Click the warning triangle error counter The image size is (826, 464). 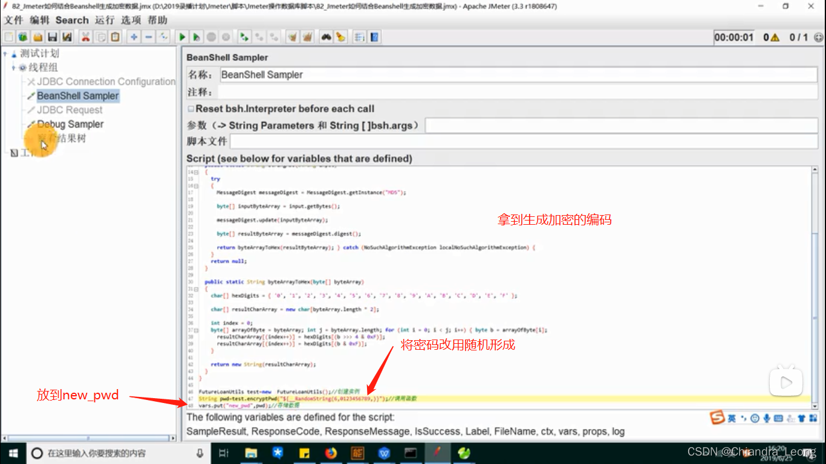pos(775,37)
